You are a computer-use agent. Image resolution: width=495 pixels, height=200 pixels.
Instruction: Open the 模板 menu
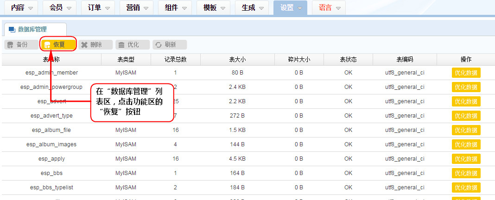click(213, 8)
